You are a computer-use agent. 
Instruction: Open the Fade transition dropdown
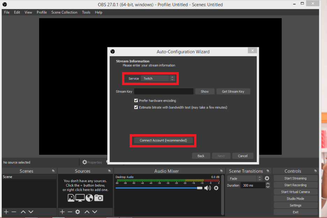[x=245, y=179]
